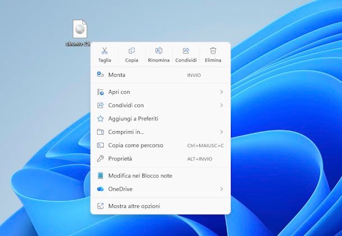Click the star icon for Preferiti
342x236 pixels.
(x=100, y=119)
